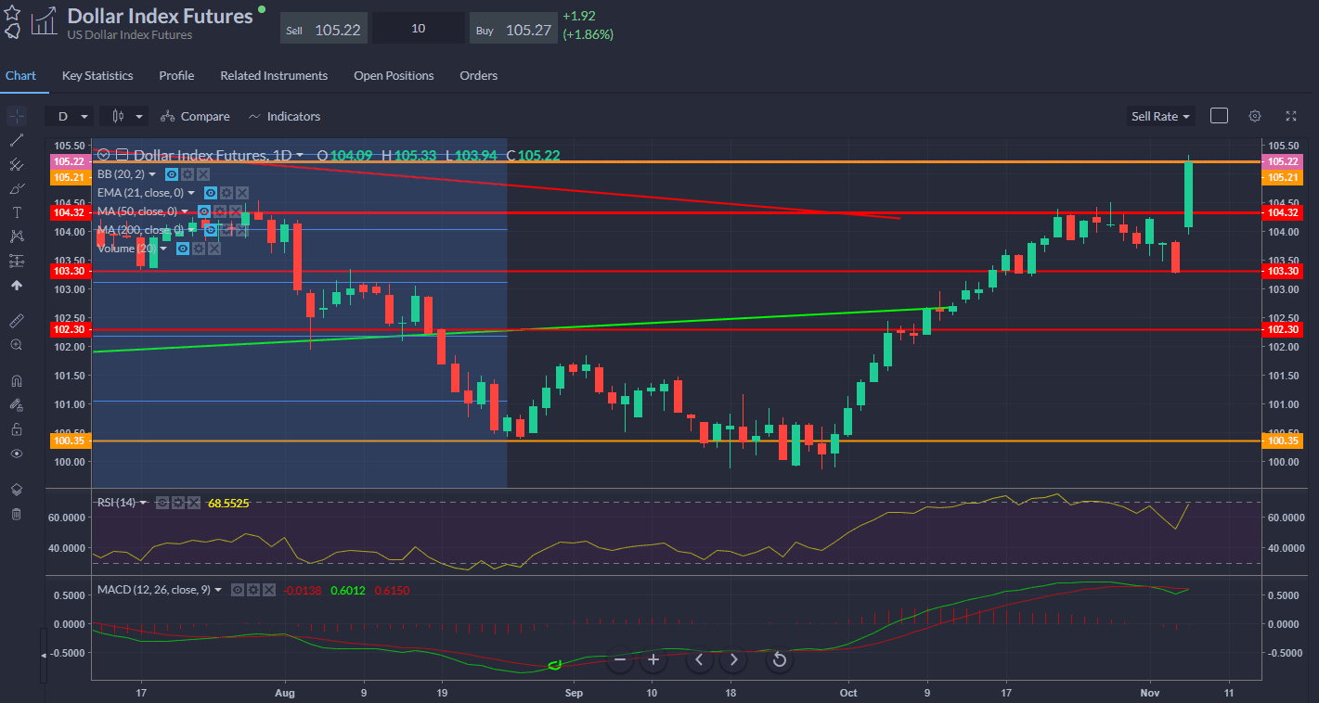Open MACD (12, 26, close, 9) settings gear
The width and height of the screenshot is (1319, 703).
[253, 590]
